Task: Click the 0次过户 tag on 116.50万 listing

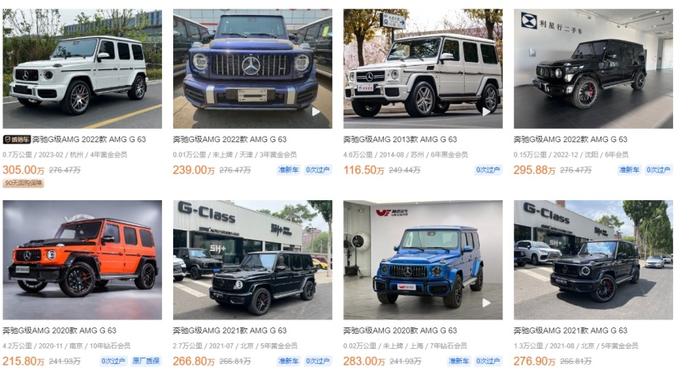Action: (488, 170)
